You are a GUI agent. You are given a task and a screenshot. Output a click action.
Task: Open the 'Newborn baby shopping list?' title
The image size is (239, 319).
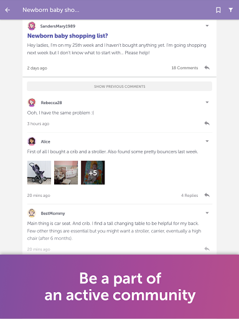click(68, 36)
